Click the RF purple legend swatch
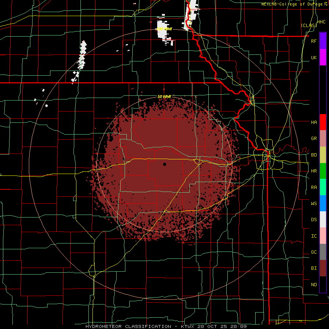 [323, 41]
